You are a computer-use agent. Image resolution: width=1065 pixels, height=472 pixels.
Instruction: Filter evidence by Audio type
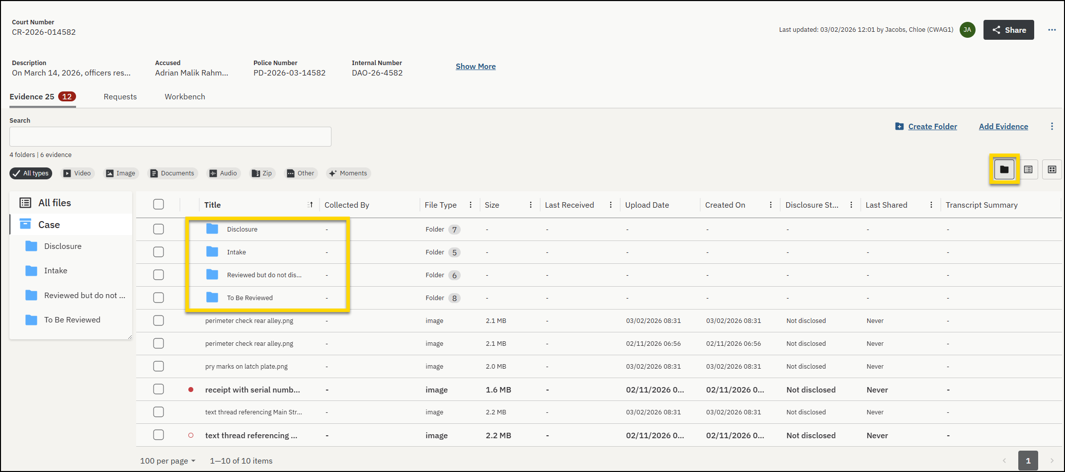223,173
